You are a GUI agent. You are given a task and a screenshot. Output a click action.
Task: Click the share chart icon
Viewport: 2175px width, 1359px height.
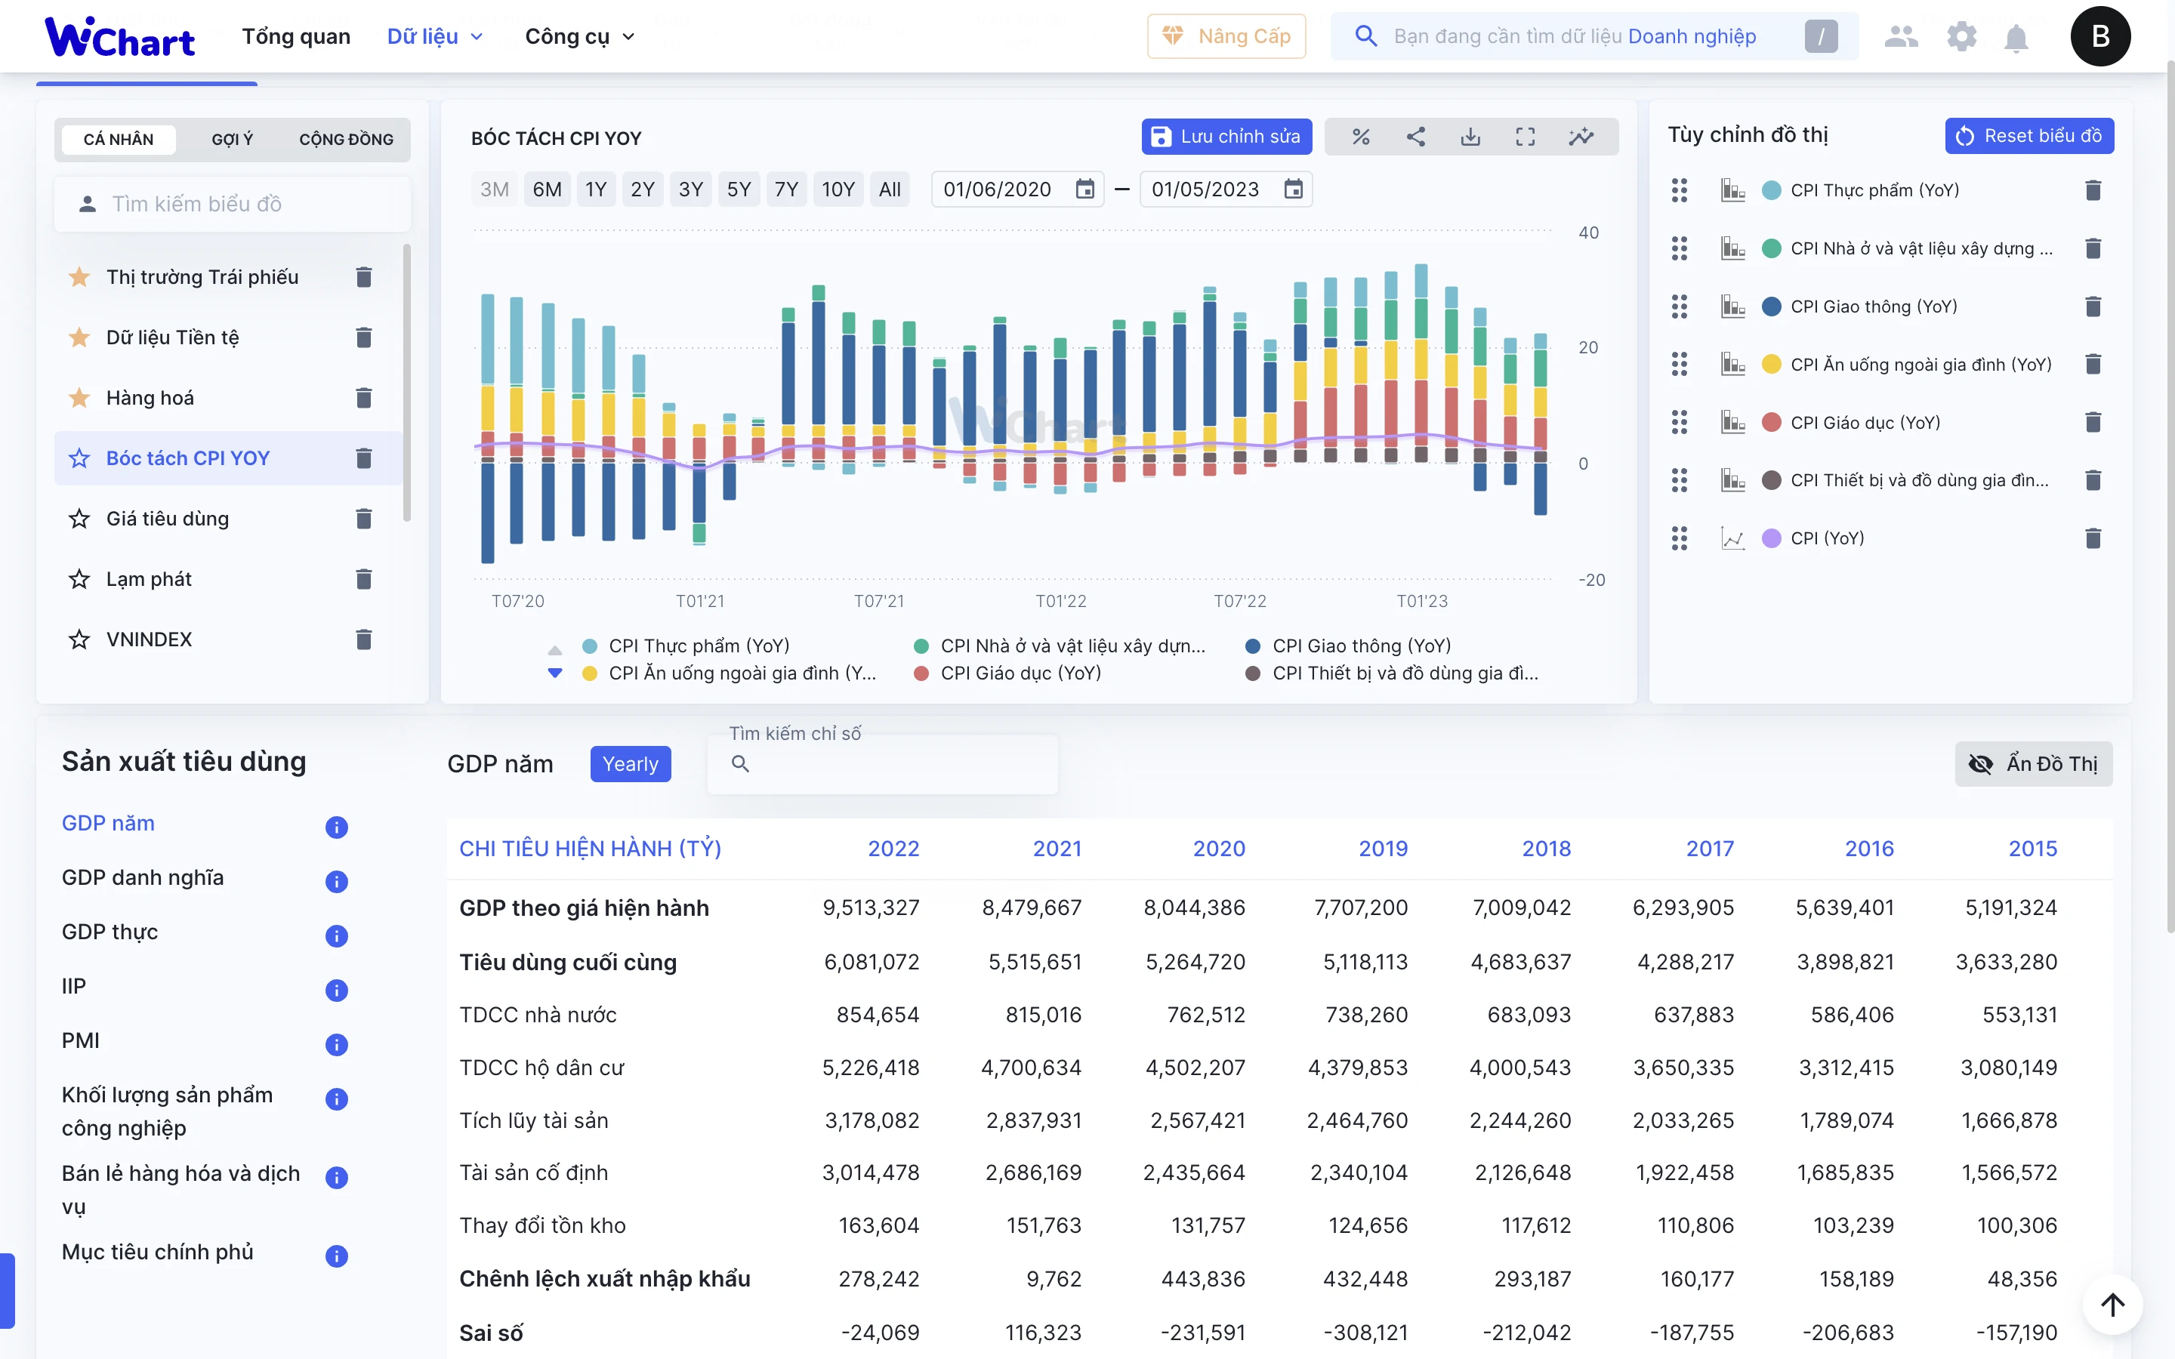click(1415, 137)
